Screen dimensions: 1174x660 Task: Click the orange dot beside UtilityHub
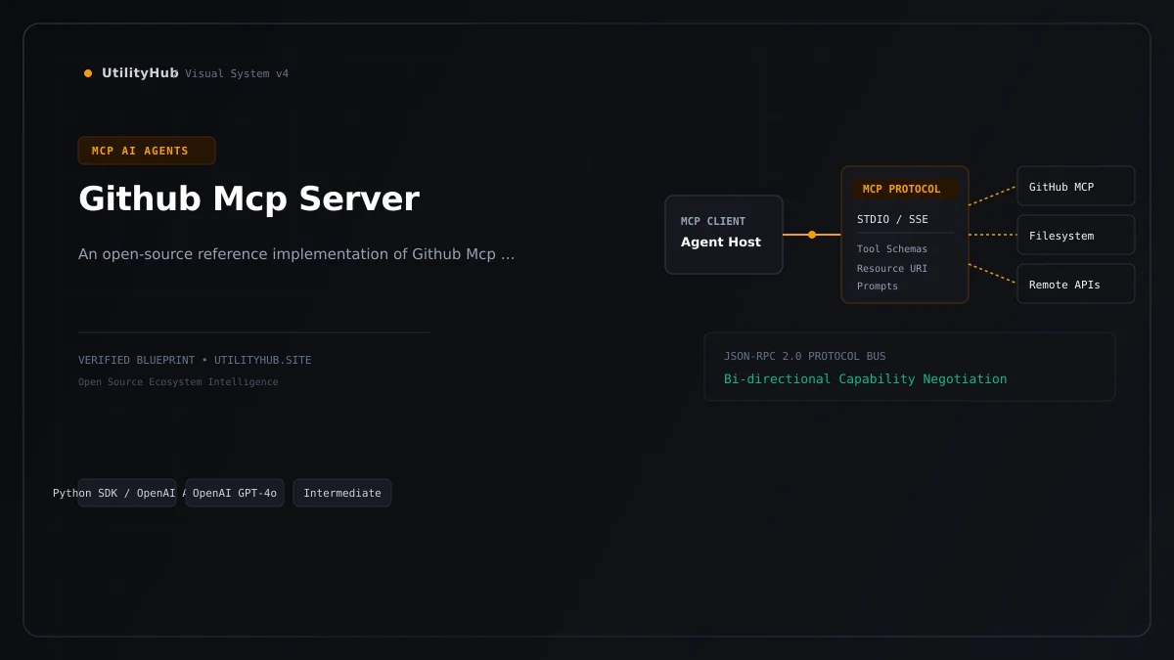pos(88,73)
